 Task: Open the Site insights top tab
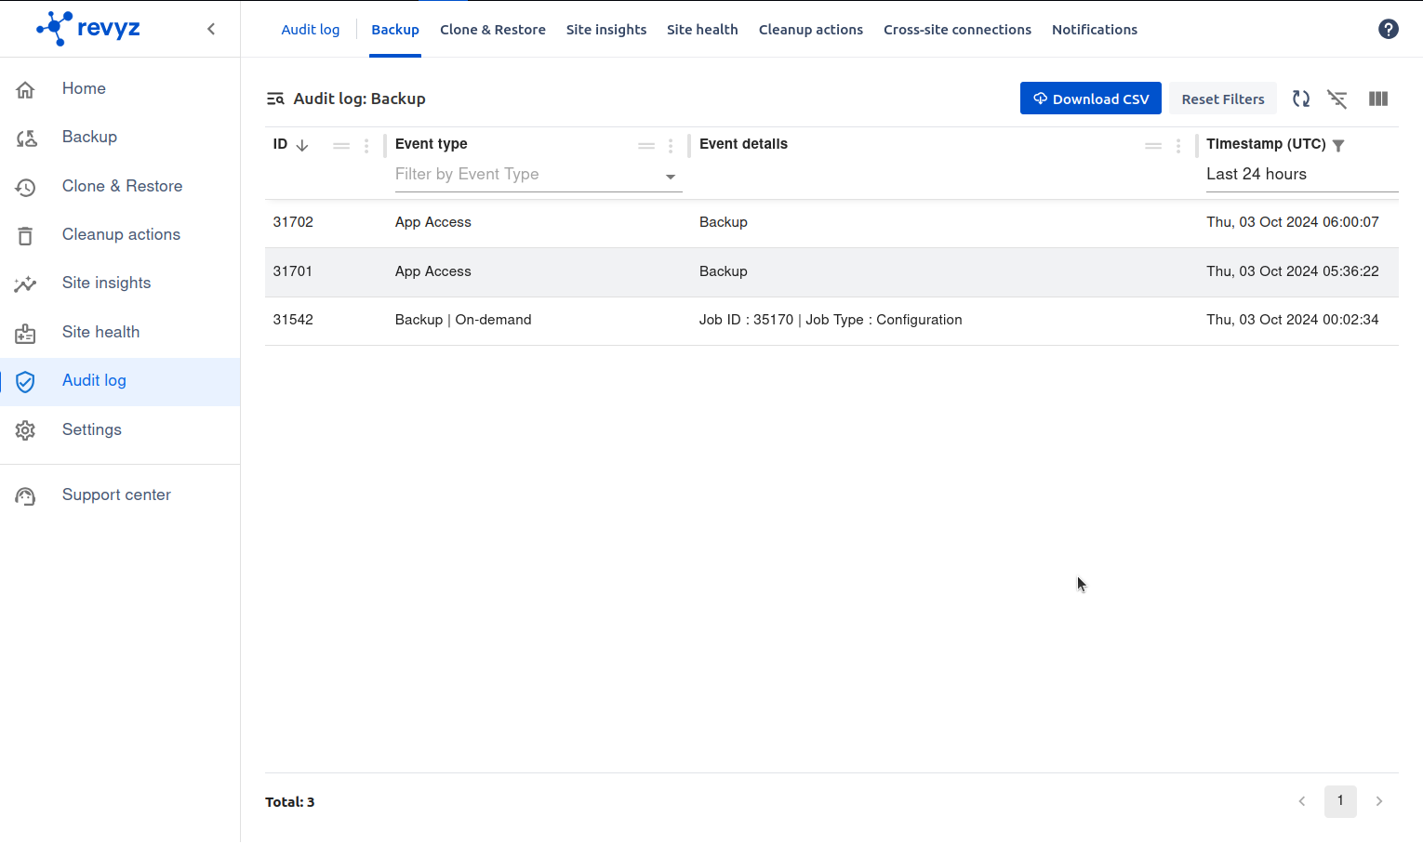click(606, 30)
